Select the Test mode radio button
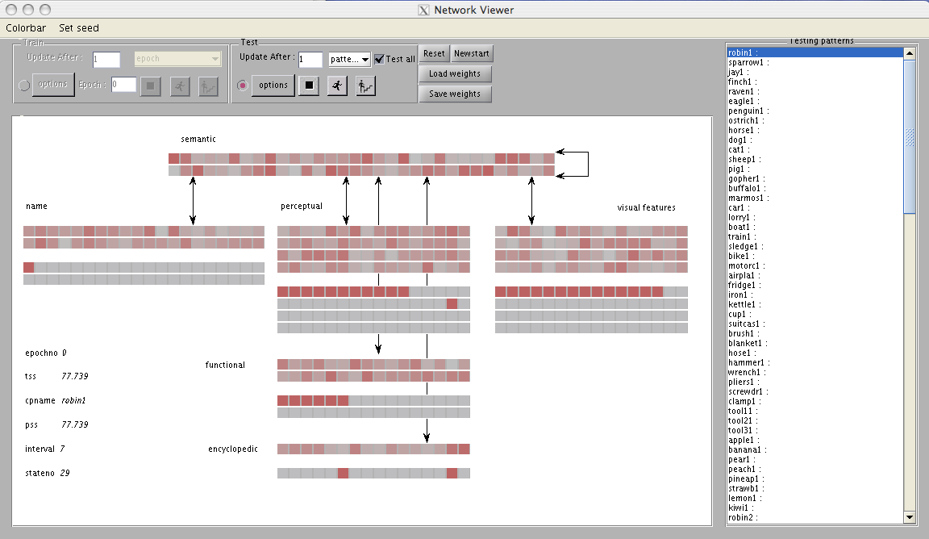The image size is (929, 539). 242,86
